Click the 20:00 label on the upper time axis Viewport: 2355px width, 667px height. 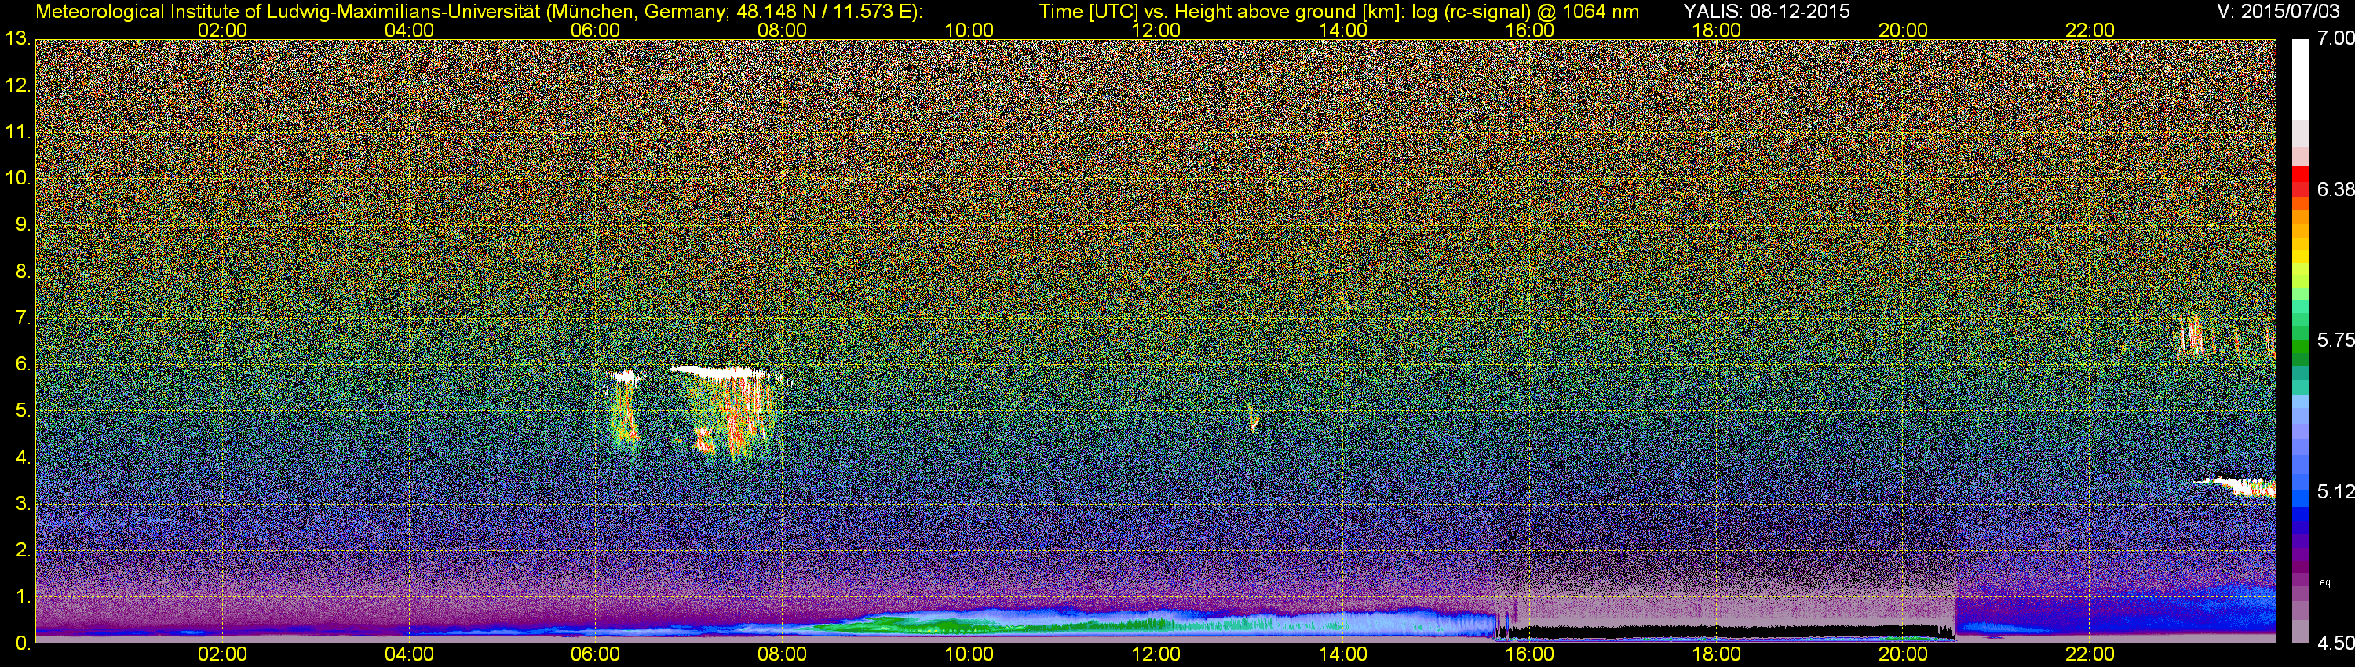(1904, 30)
